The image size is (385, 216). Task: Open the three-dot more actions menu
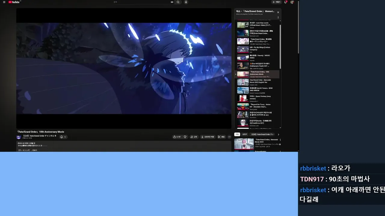229,137
